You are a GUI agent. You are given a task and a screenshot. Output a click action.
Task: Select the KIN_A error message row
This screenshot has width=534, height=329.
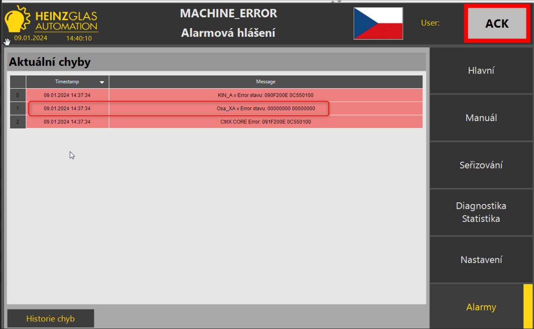[x=265, y=95]
